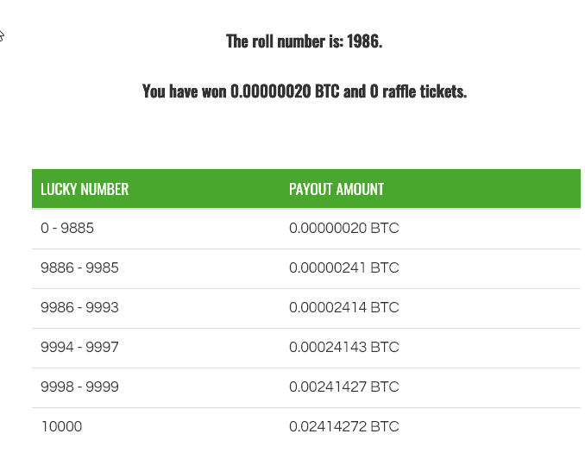
Task: Click the rolled number 1986
Action: click(x=363, y=41)
